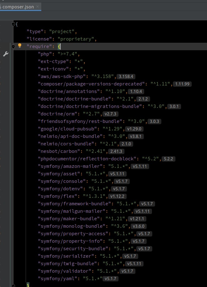Click the 2.41.3 nesbot/carbon version badge
The width and height of the screenshot is (207, 287).
pos(116,152)
